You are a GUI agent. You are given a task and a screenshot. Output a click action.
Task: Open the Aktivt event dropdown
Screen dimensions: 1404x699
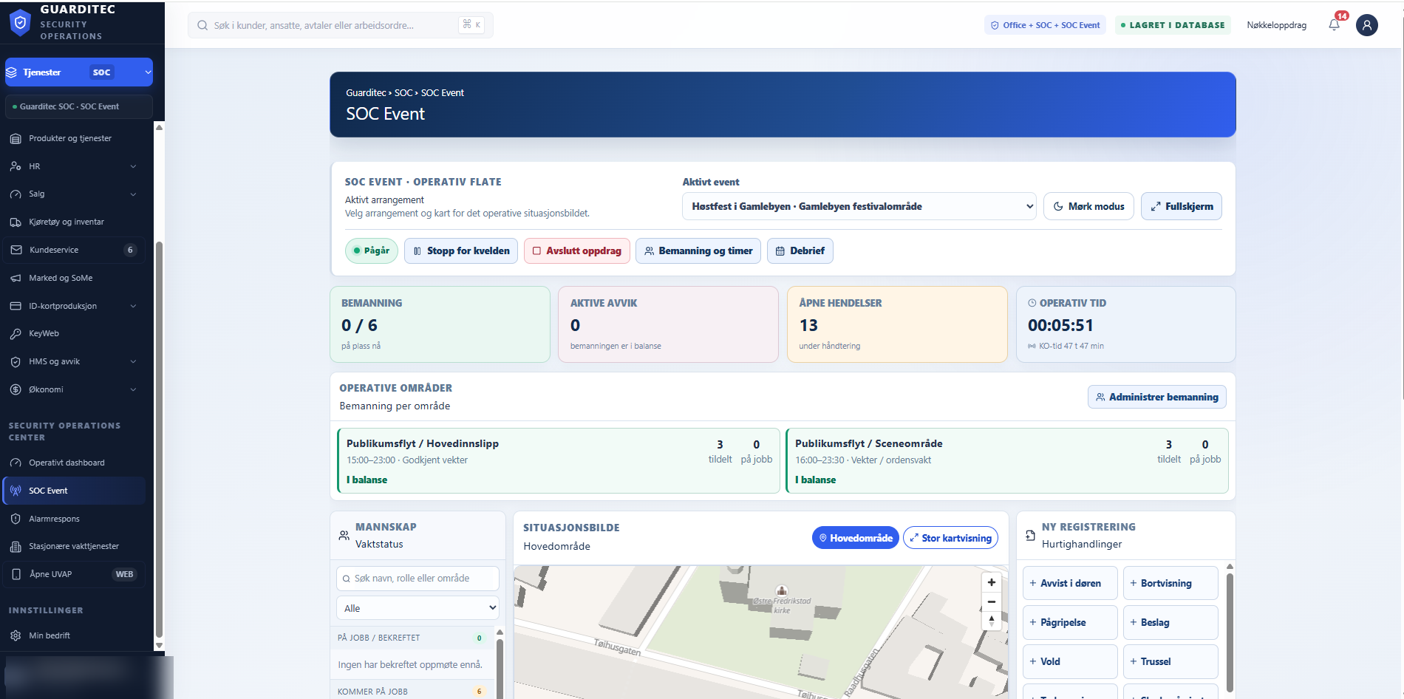(859, 206)
